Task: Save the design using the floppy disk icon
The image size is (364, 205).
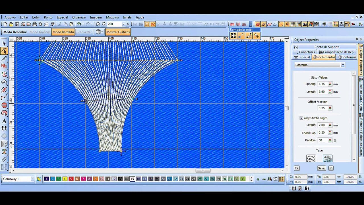Action: [x=17, y=24]
